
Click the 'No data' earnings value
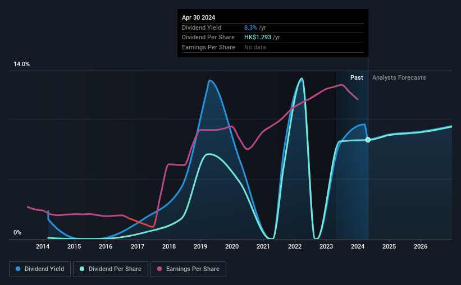(x=255, y=47)
